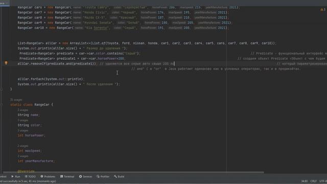Click the maxSpeed value 205 on the car9 line
Image resolution: width=327 pixels, height=184 pixels.
point(190,22)
